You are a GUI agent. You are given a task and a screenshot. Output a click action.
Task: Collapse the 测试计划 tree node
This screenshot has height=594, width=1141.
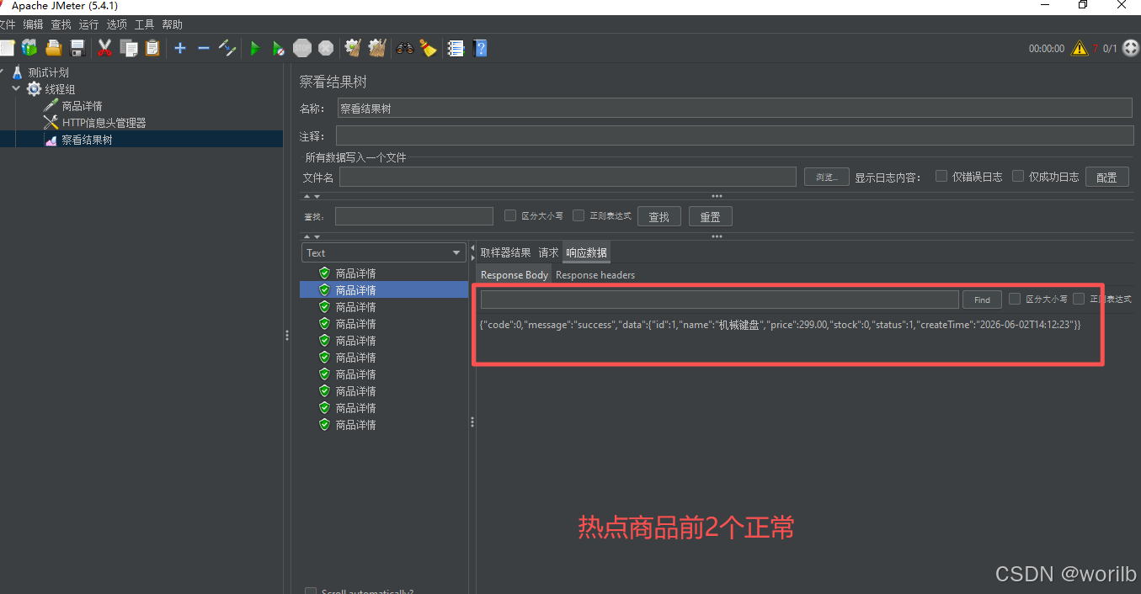[x=3, y=72]
